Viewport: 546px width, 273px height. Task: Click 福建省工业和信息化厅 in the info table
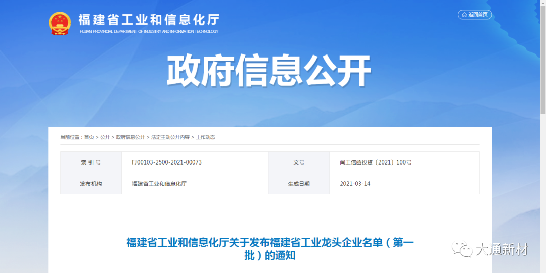[x=159, y=184]
